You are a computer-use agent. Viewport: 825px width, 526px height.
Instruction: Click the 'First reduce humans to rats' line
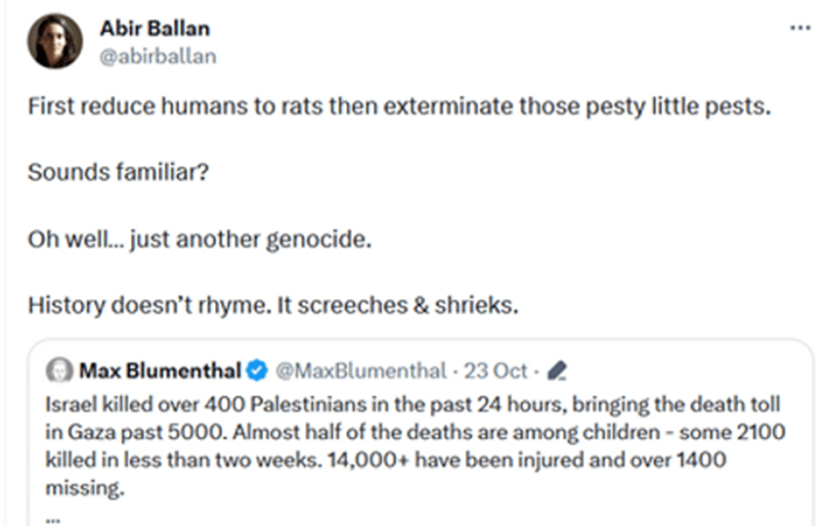click(400, 107)
